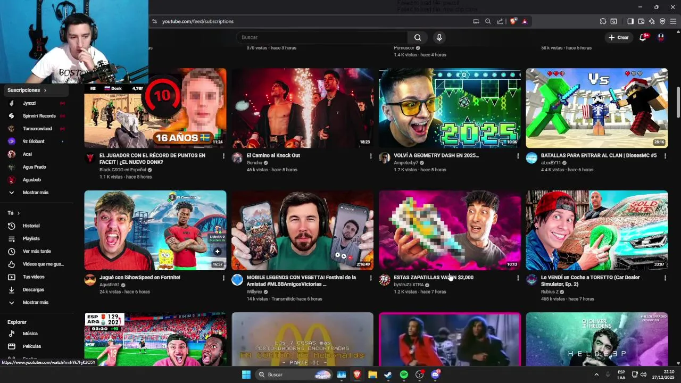Open the browser extensions puzzle icon
Viewport: 681px width, 383px height.
(603, 21)
